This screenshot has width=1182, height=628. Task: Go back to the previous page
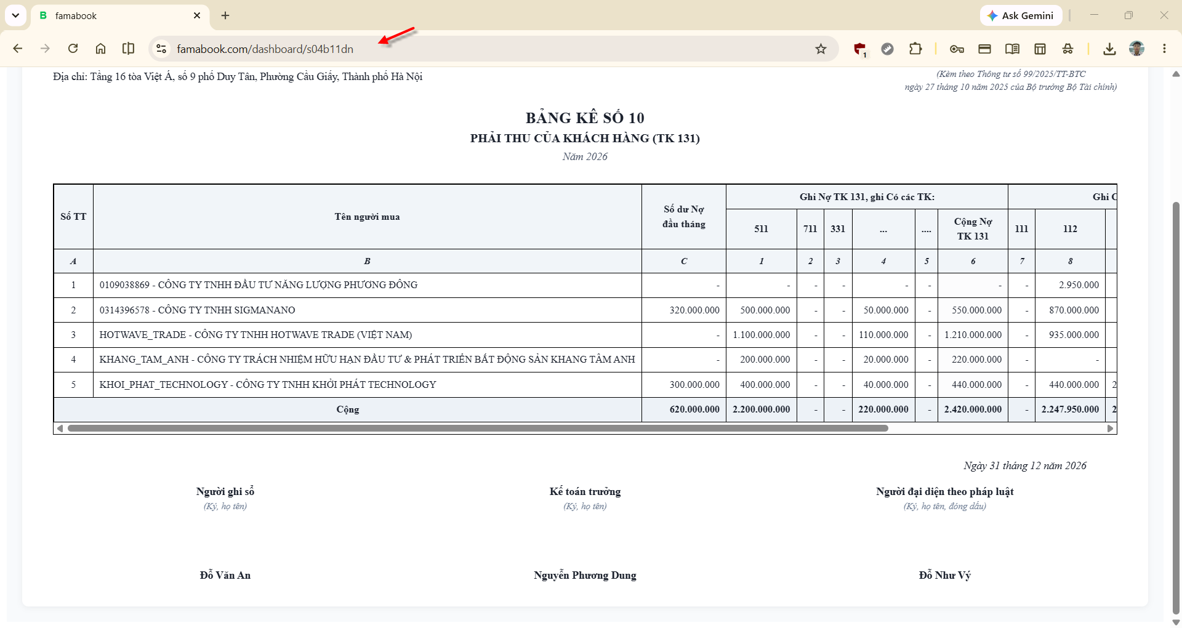(x=18, y=49)
